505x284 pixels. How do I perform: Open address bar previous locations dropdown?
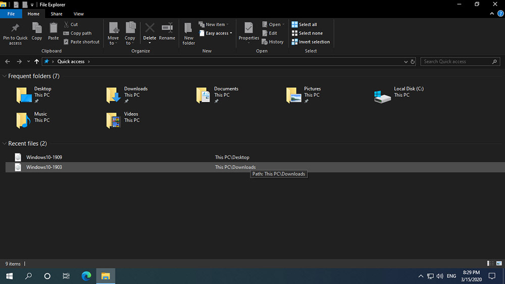pyautogui.click(x=406, y=62)
